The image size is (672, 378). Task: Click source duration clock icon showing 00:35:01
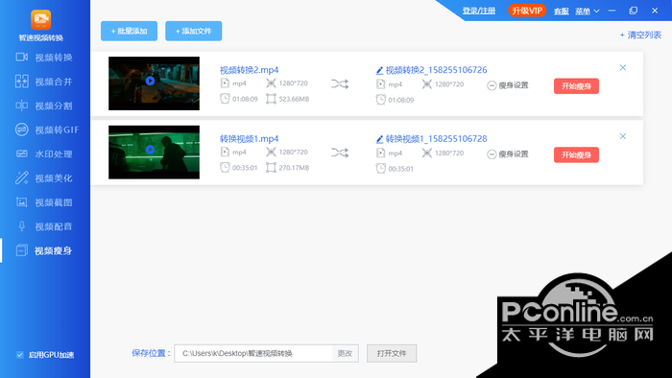click(x=225, y=168)
